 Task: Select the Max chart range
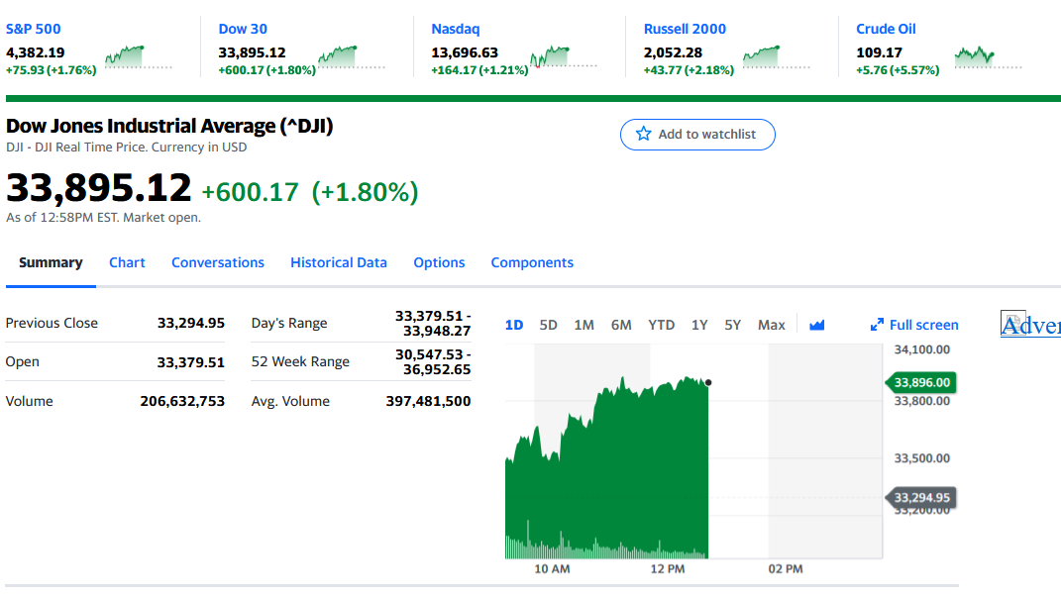coord(772,325)
